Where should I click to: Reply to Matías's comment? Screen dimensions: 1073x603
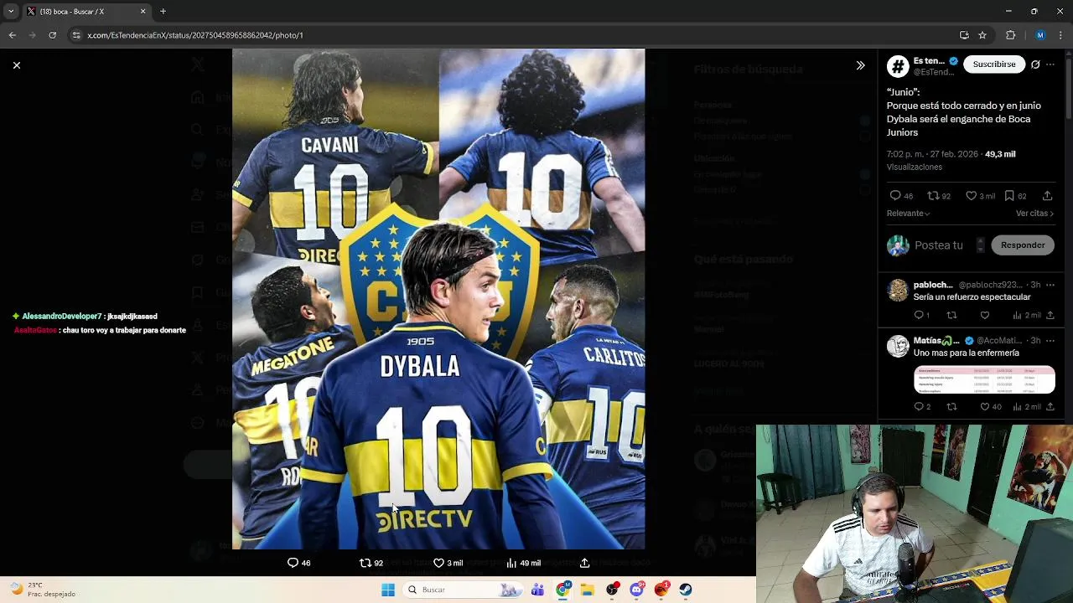tap(919, 407)
